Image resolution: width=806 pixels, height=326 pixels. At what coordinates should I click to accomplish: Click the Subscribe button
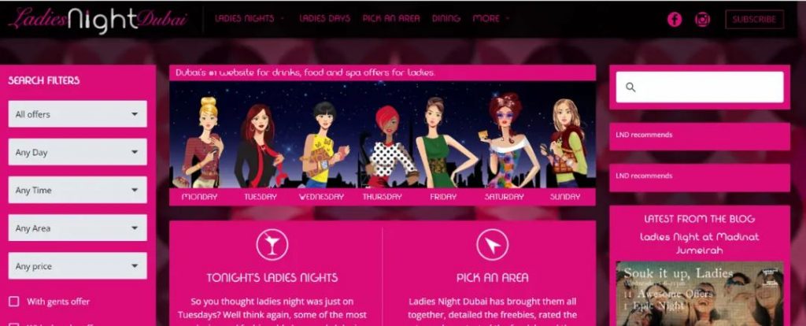(x=754, y=20)
